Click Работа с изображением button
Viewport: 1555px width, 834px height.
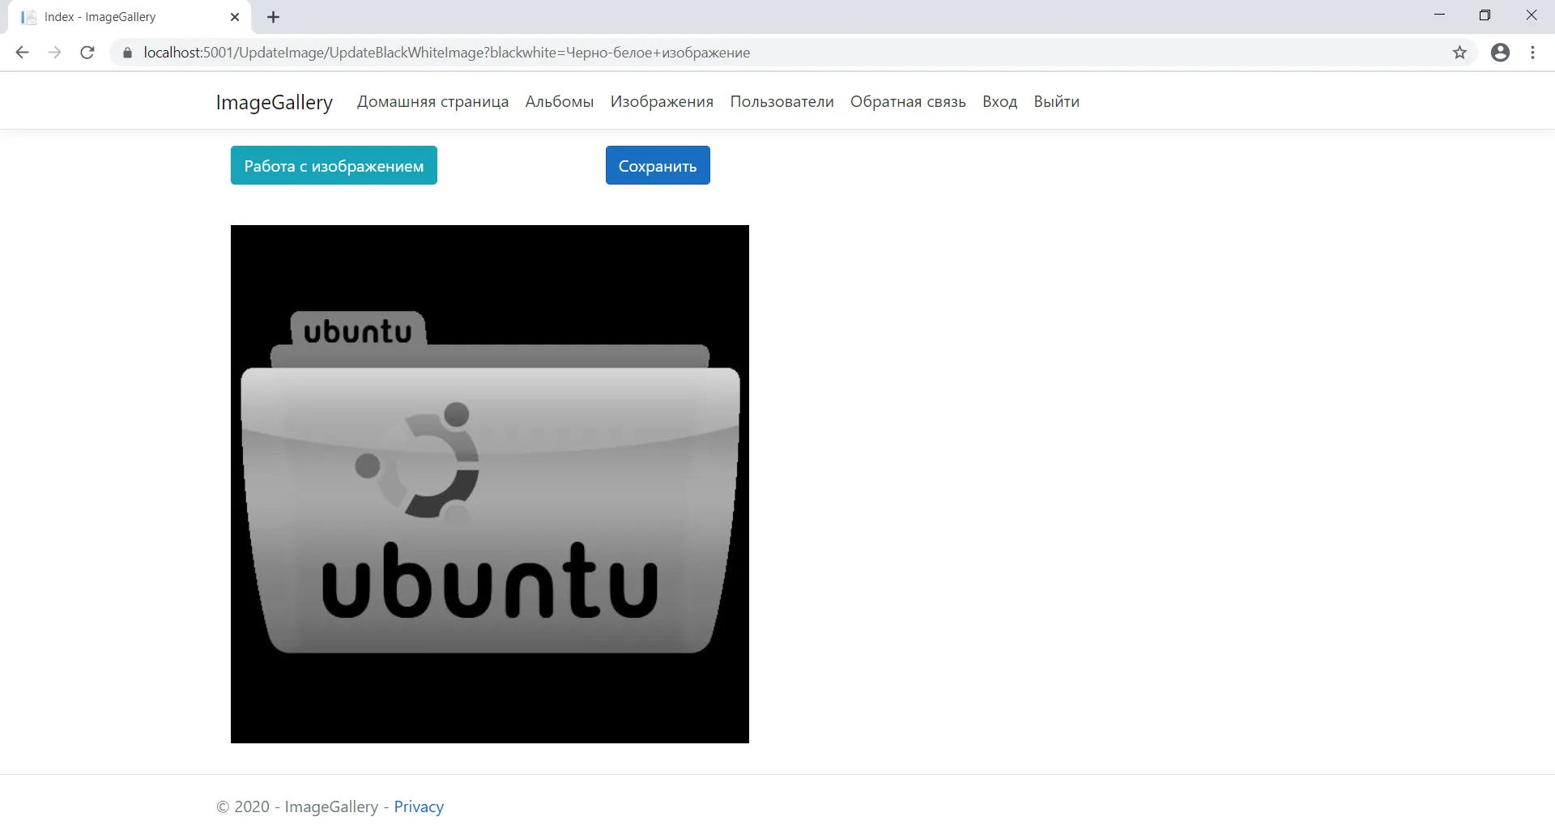pos(334,165)
